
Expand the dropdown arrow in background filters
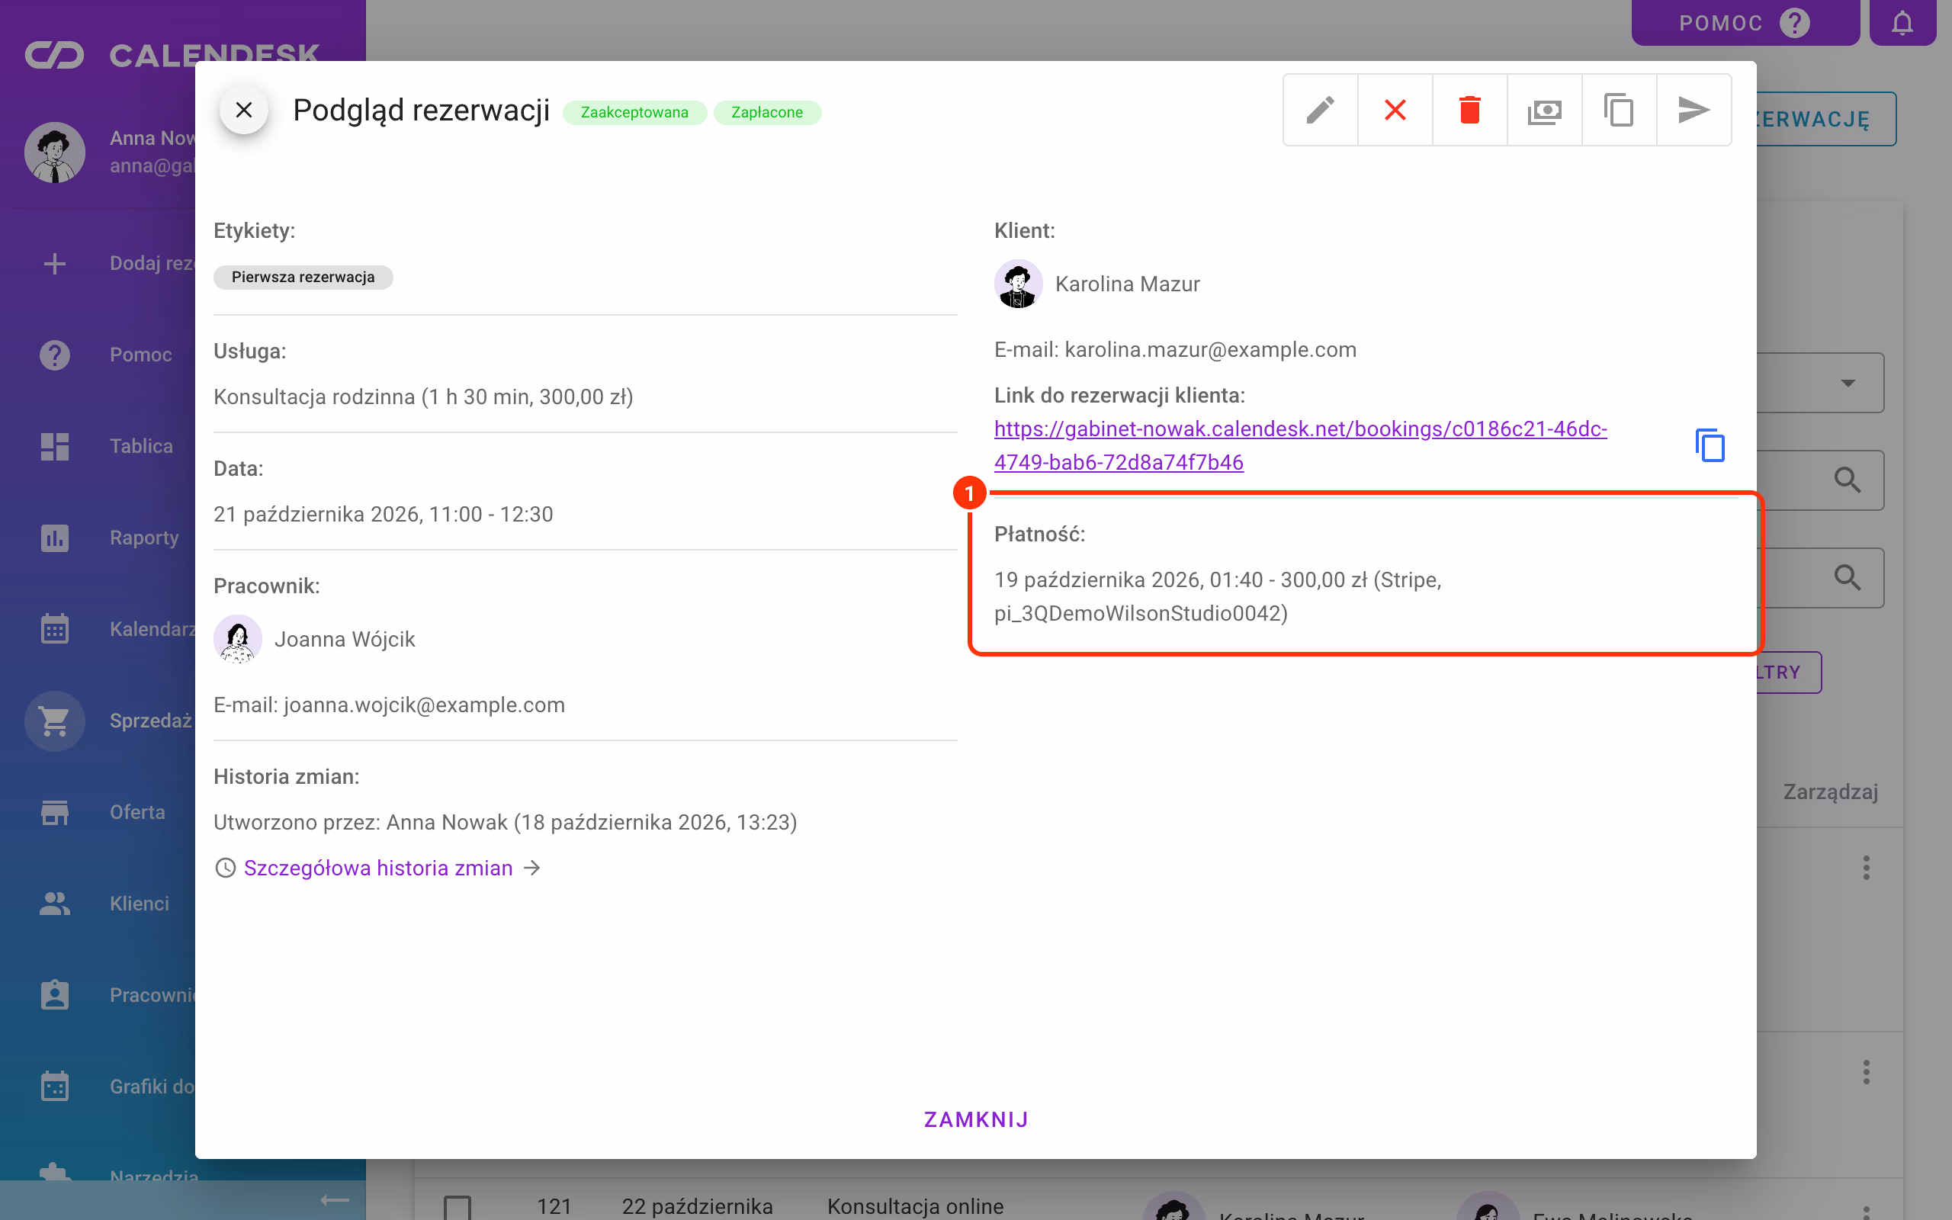(x=1848, y=383)
